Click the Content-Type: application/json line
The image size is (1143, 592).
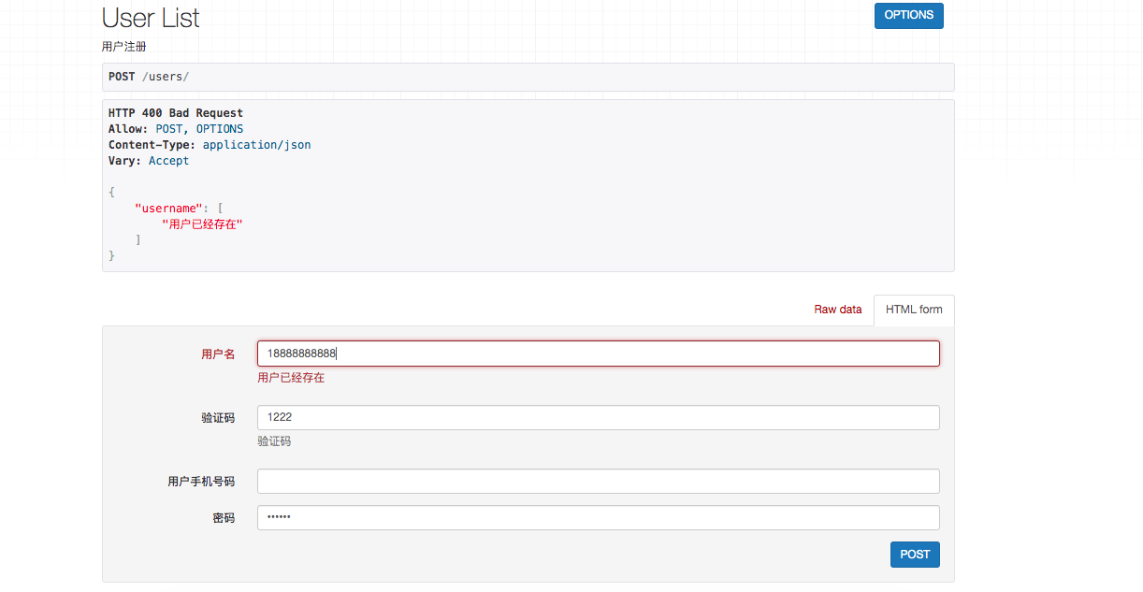pyautogui.click(x=210, y=145)
